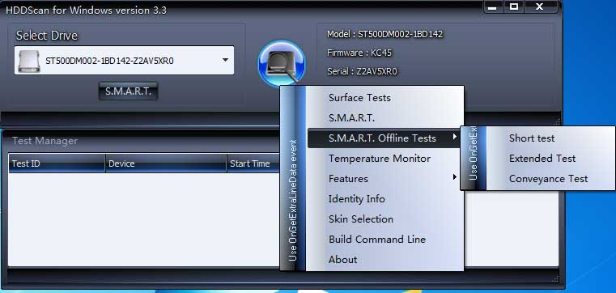Open S.M.A.R.T. Offline Tests submenu item
The width and height of the screenshot is (616, 293).
click(384, 138)
